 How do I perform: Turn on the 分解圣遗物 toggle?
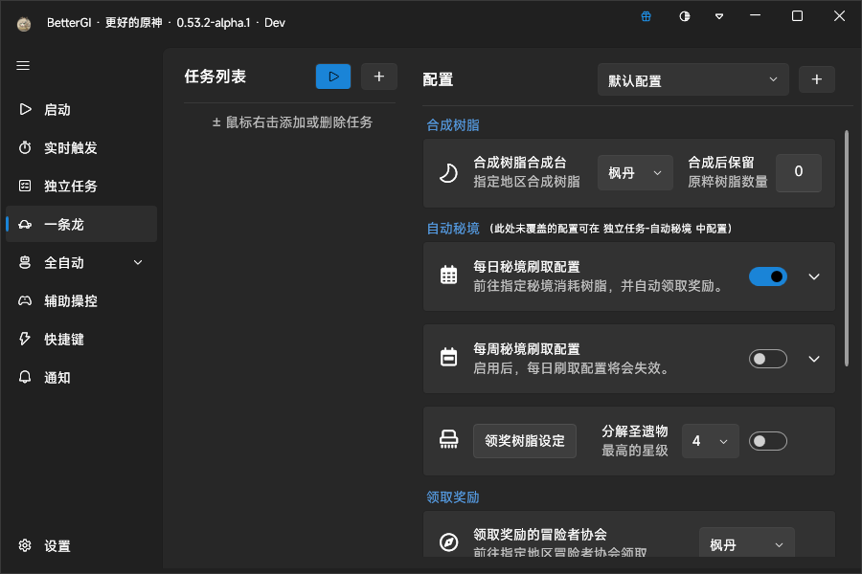click(767, 441)
